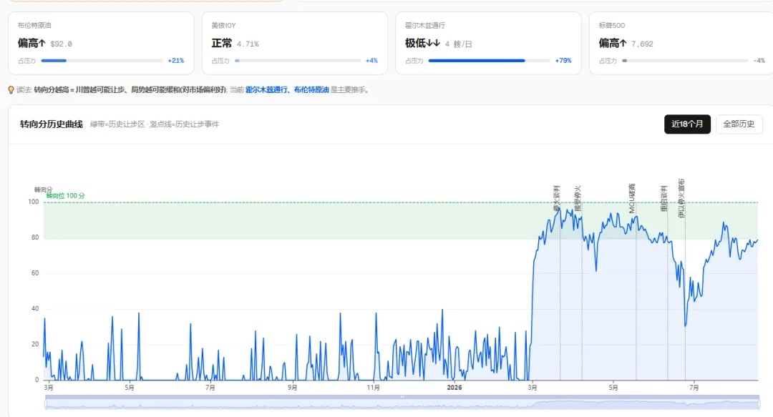Click the 美债10Y card title
Screen dimensions: 773x417
[224, 25]
